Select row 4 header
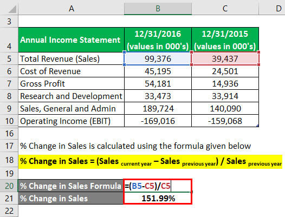285x217 pixels. tap(9, 40)
